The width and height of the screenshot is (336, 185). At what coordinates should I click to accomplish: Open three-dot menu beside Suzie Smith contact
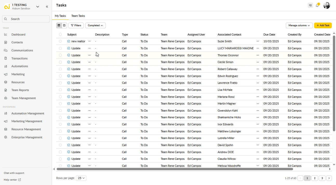(258, 41)
